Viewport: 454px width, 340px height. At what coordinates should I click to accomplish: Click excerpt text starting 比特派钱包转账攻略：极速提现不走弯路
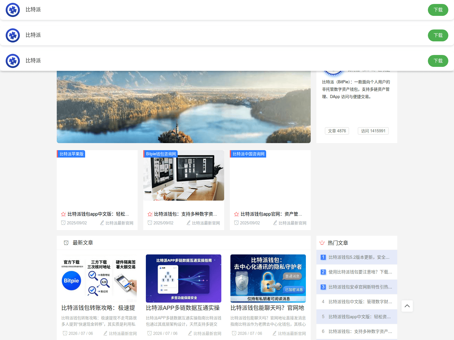(x=99, y=321)
